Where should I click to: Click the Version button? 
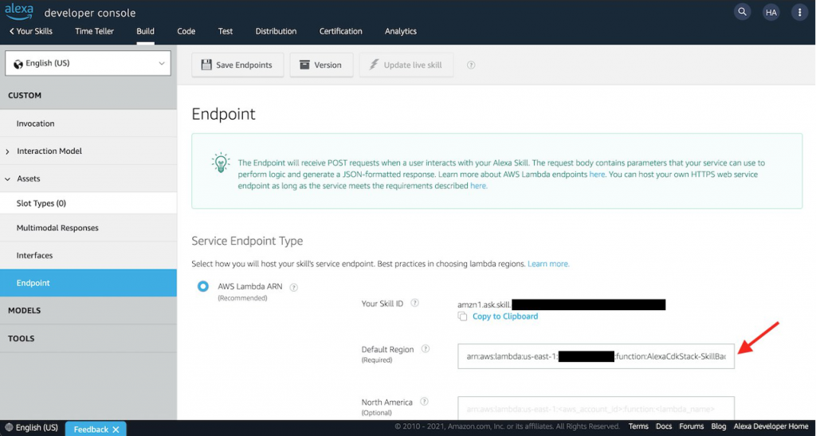321,65
